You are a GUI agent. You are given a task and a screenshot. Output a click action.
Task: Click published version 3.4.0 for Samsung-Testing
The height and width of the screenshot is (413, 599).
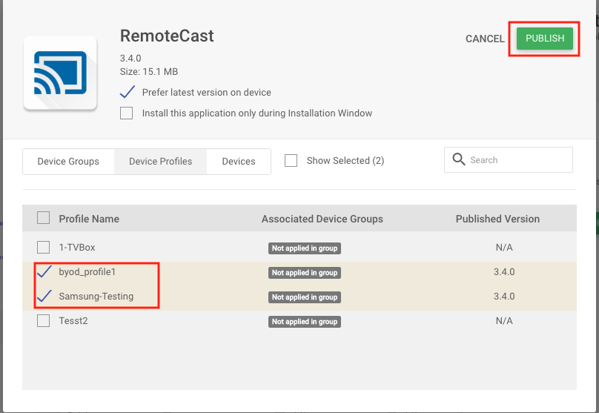tap(504, 296)
